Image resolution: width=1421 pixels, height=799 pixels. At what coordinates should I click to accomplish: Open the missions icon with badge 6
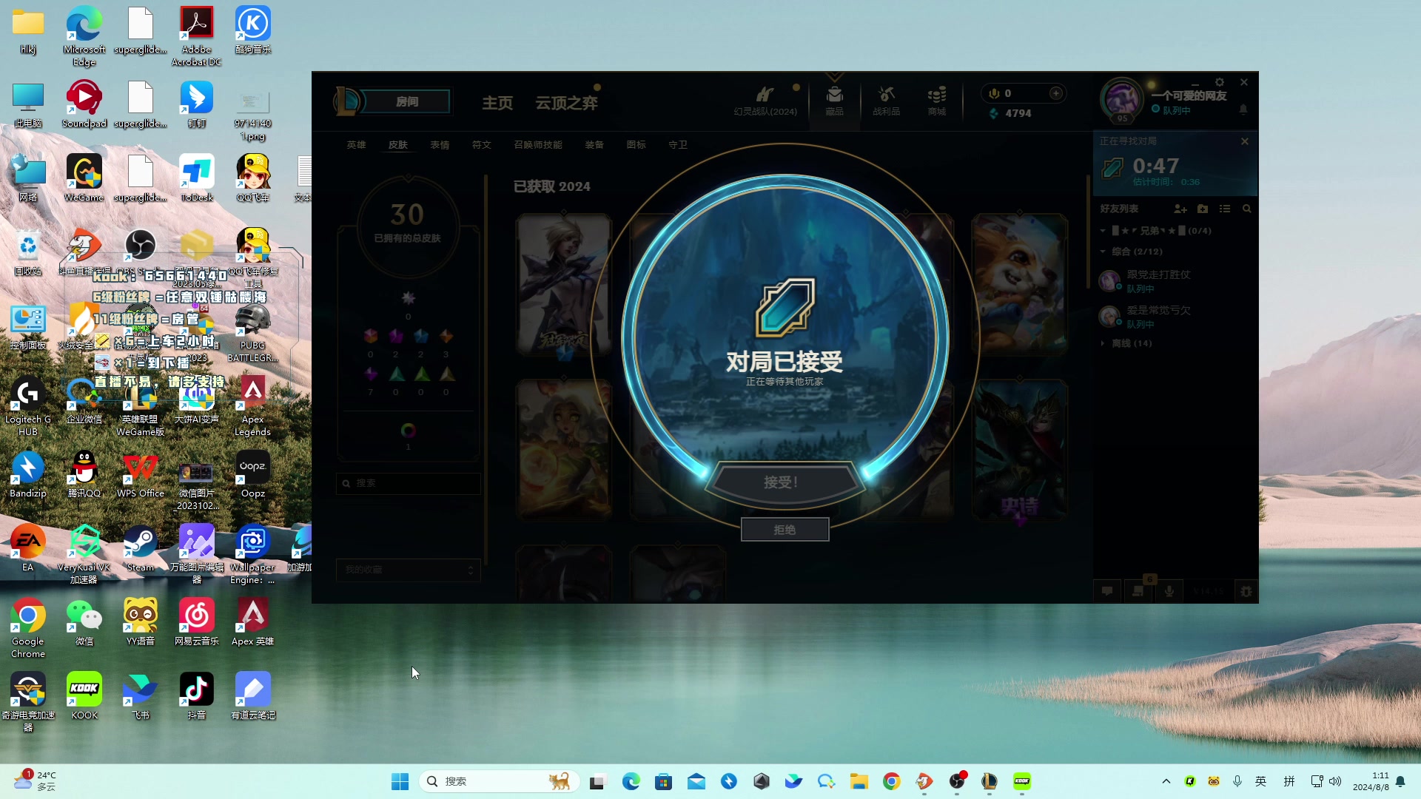(1138, 591)
